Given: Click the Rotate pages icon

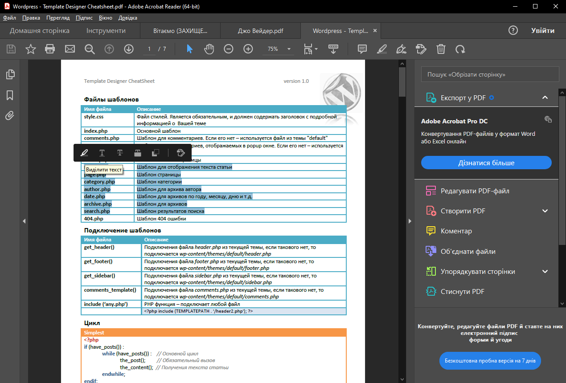Looking at the screenshot, I should (461, 49).
